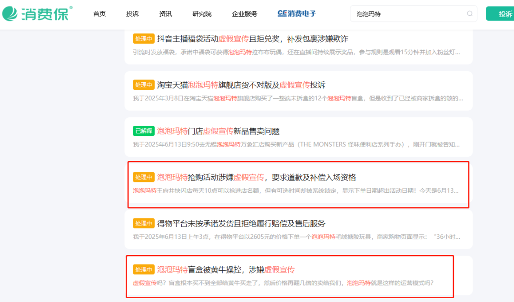The height and width of the screenshot is (302, 514).
Task: Open the 首页 nav item
Action: point(99,14)
